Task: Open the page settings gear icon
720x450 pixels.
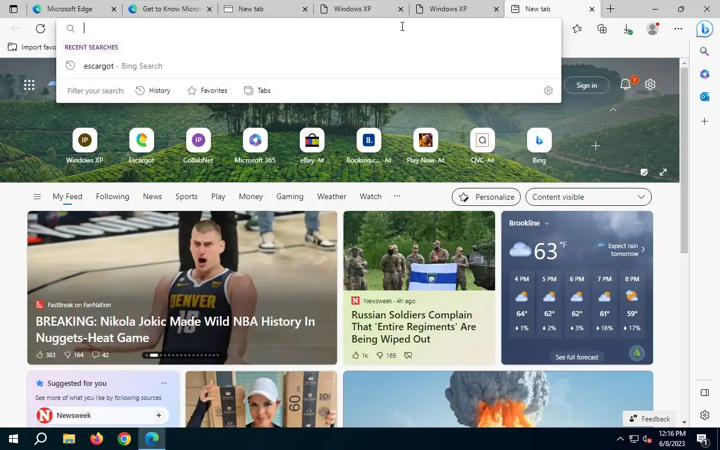Action: point(650,84)
